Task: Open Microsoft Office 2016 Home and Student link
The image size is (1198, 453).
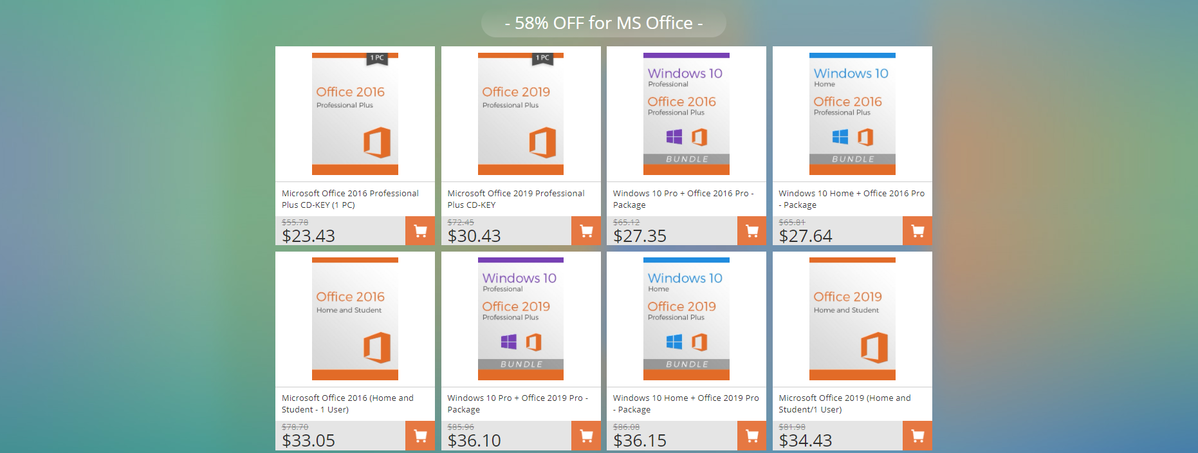Action: click(347, 403)
